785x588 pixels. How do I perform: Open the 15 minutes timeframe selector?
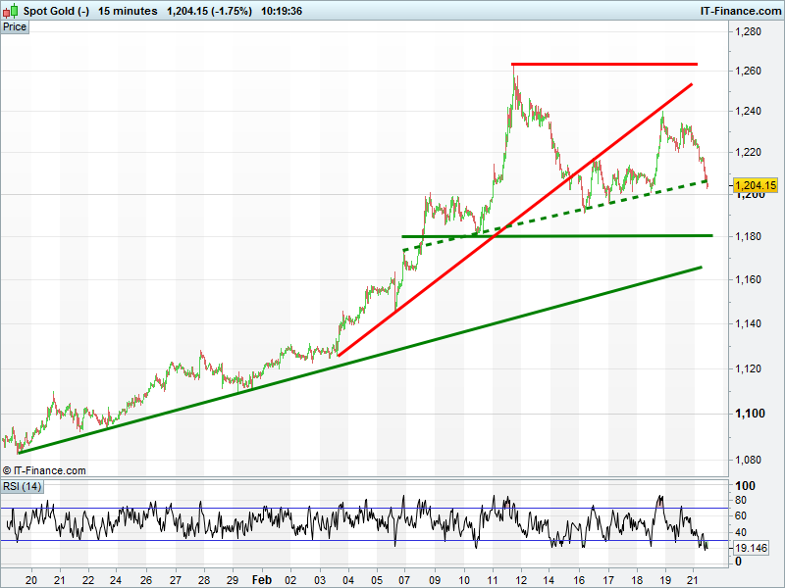(x=128, y=12)
